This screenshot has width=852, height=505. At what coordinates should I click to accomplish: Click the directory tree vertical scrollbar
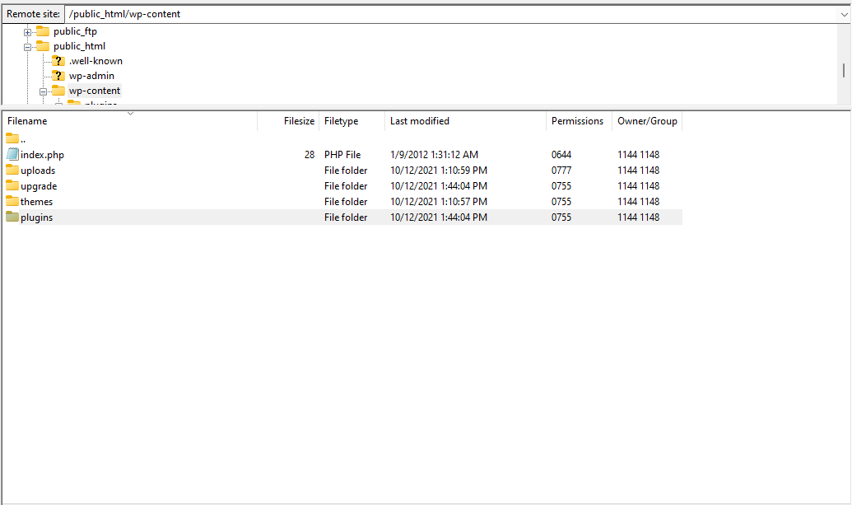click(844, 70)
